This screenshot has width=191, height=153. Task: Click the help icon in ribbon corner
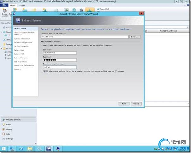coord(188,5)
